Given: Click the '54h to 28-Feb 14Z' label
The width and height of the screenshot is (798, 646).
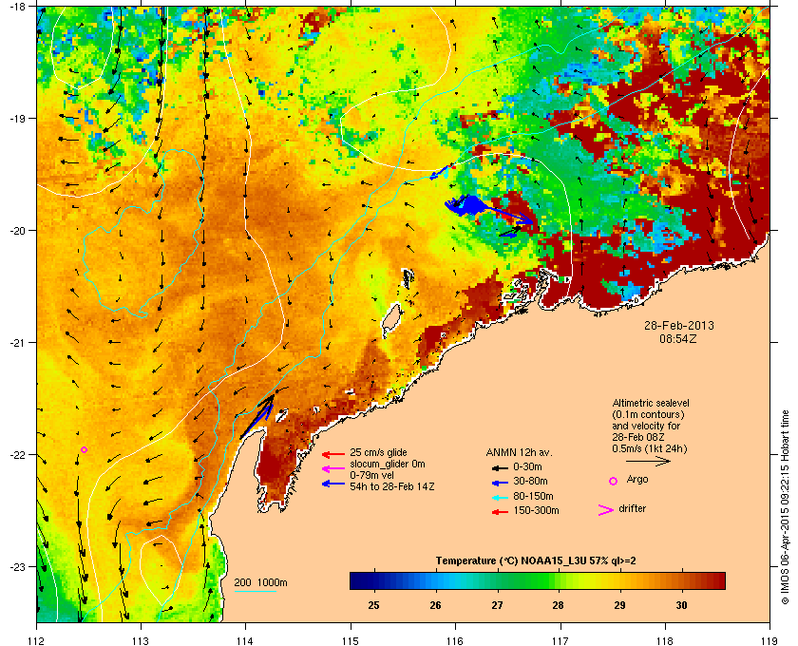Looking at the screenshot, I should point(391,486).
